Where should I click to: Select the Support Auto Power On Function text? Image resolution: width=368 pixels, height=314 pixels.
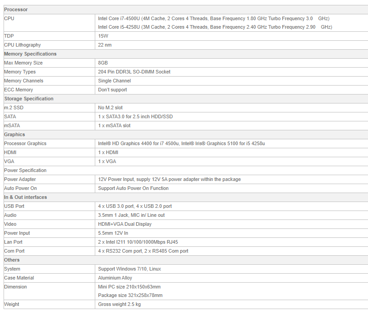(133, 188)
